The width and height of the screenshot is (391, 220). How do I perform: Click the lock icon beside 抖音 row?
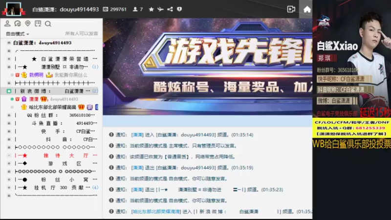point(9,139)
